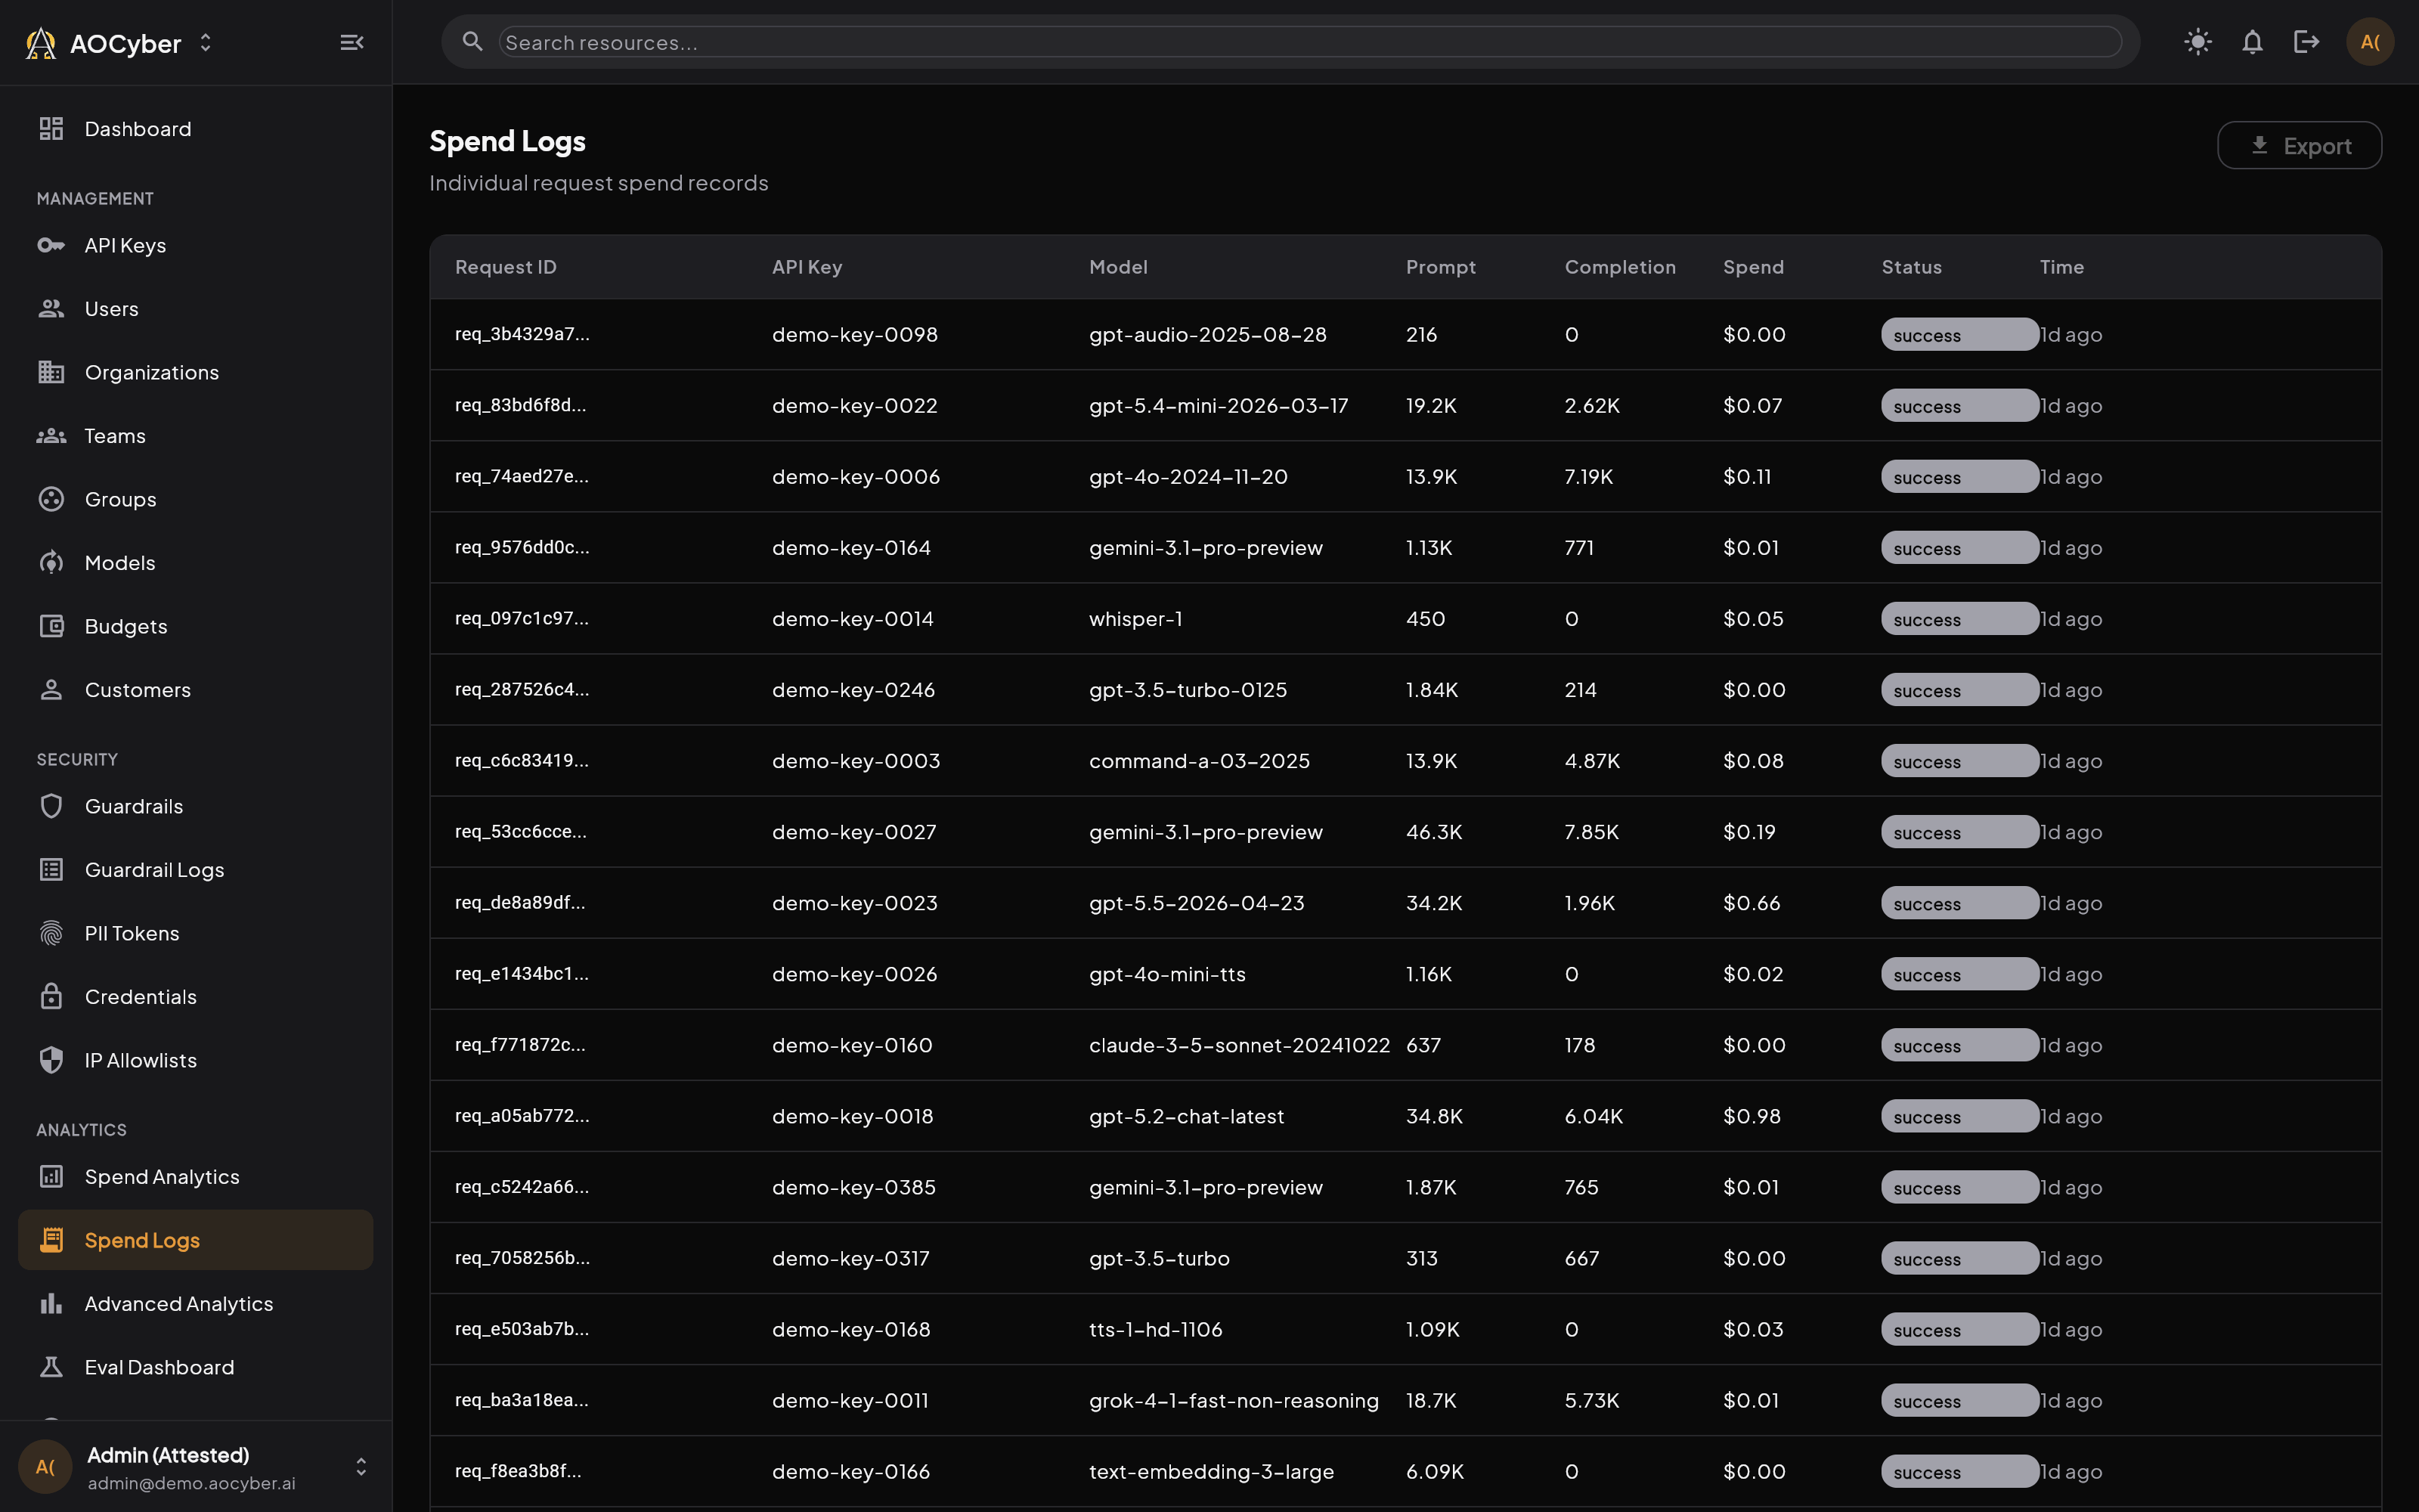The height and width of the screenshot is (1512, 2419).
Task: Click the Advanced Analytics bar icon
Action: coord(51,1304)
